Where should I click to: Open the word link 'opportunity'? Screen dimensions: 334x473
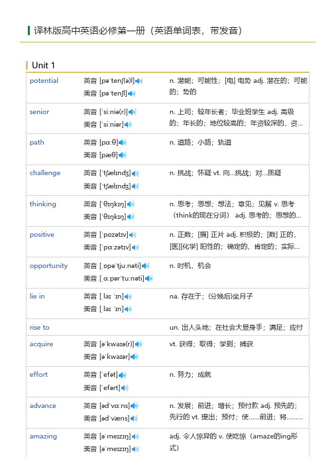48,266
